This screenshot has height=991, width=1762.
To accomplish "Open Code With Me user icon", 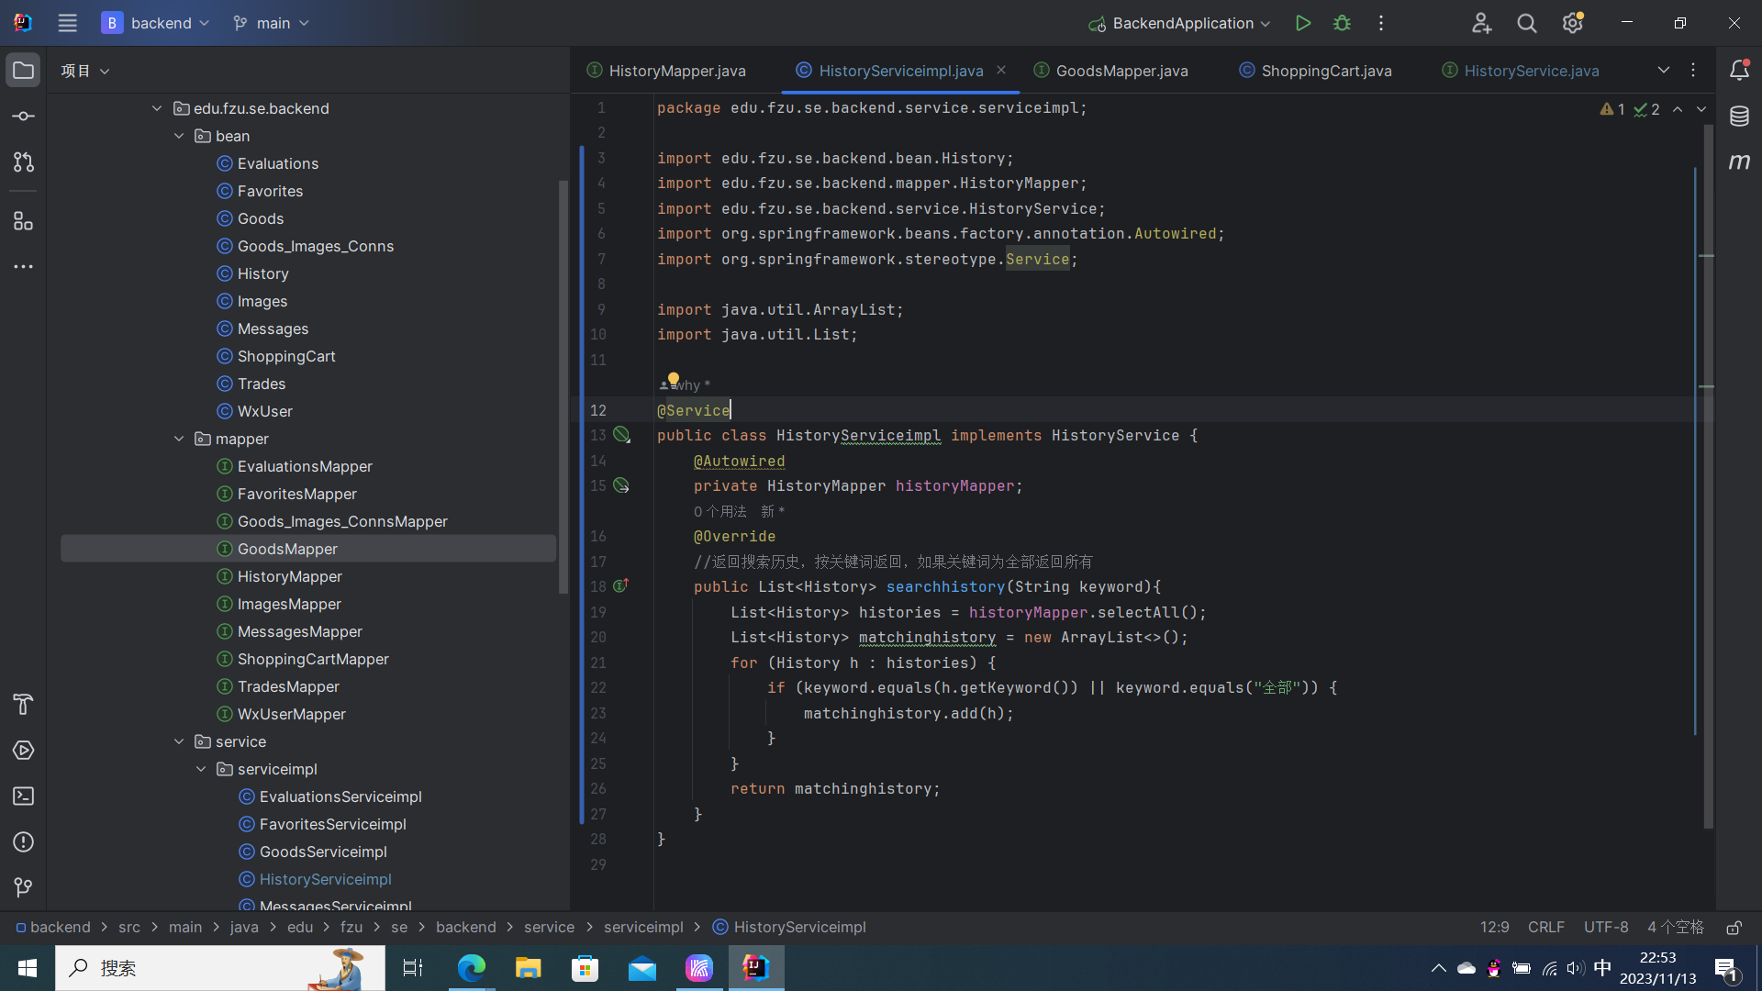I will (x=1481, y=23).
